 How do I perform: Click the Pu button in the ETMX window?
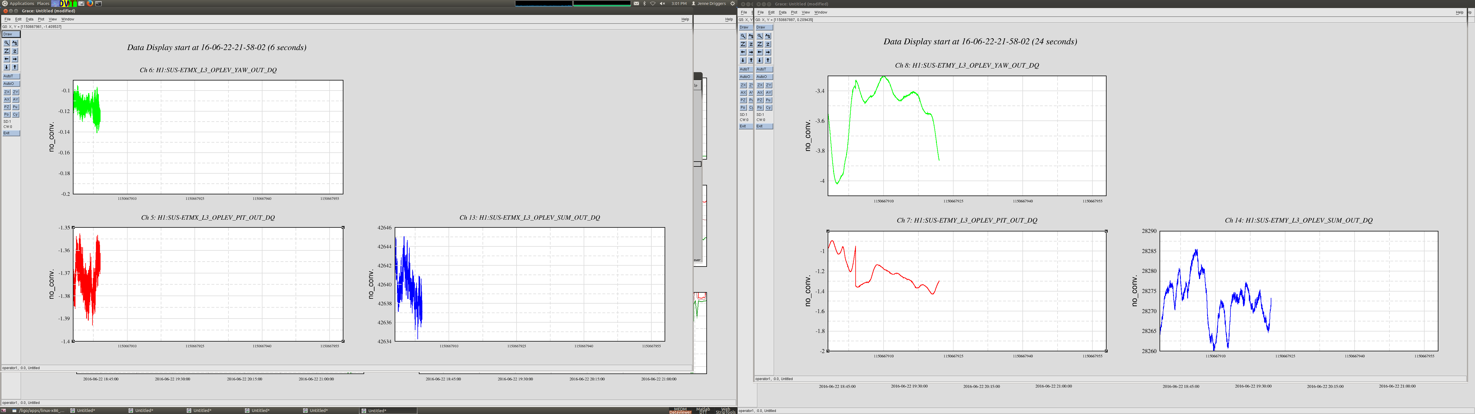[16, 107]
